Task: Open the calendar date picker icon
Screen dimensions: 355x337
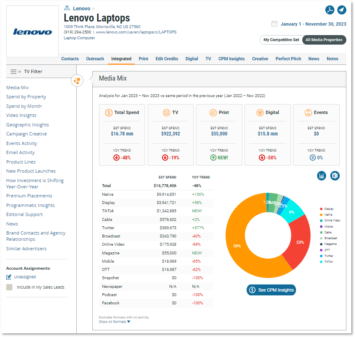Action: [274, 24]
